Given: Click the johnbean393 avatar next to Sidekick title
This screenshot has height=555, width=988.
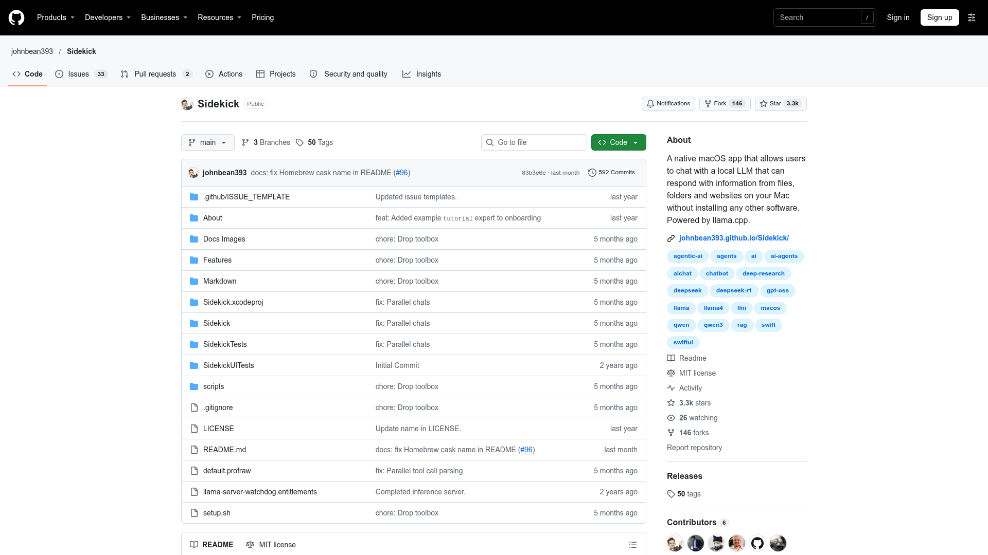Looking at the screenshot, I should pyautogui.click(x=187, y=104).
